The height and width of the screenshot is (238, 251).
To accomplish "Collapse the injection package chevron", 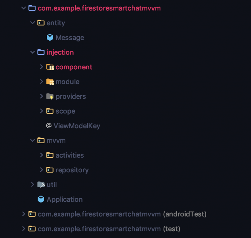I will (x=32, y=52).
